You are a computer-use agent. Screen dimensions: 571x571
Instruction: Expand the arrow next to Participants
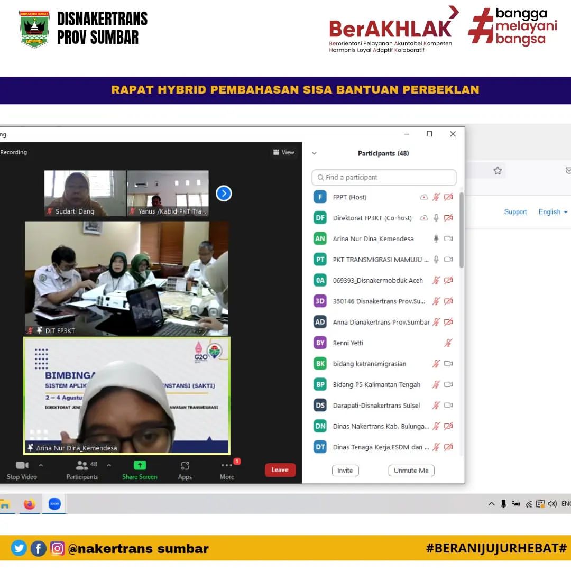coord(109,466)
